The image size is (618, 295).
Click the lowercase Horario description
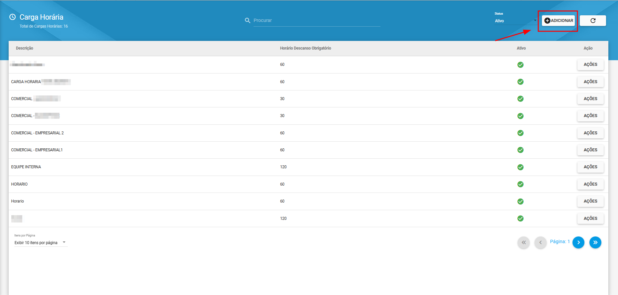tap(17, 201)
